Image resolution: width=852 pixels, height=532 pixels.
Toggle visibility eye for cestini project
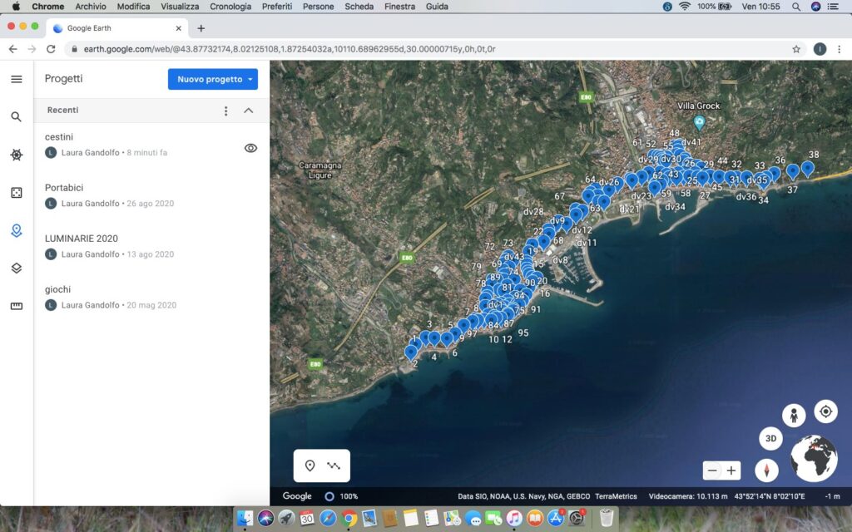250,148
